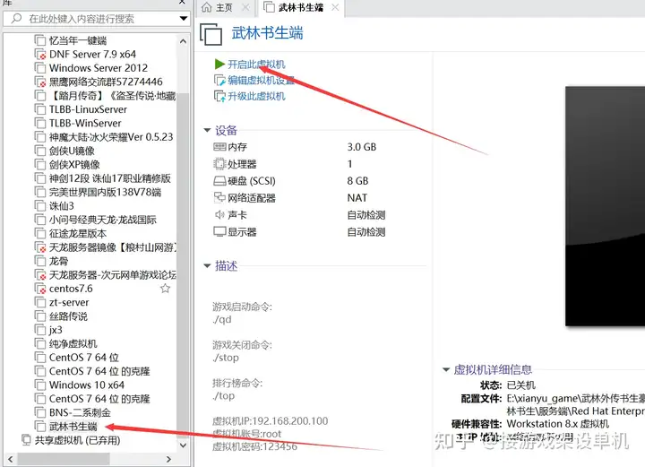645x467 pixels.
Task: Click the library list scroll down arrow
Action: coord(183,445)
